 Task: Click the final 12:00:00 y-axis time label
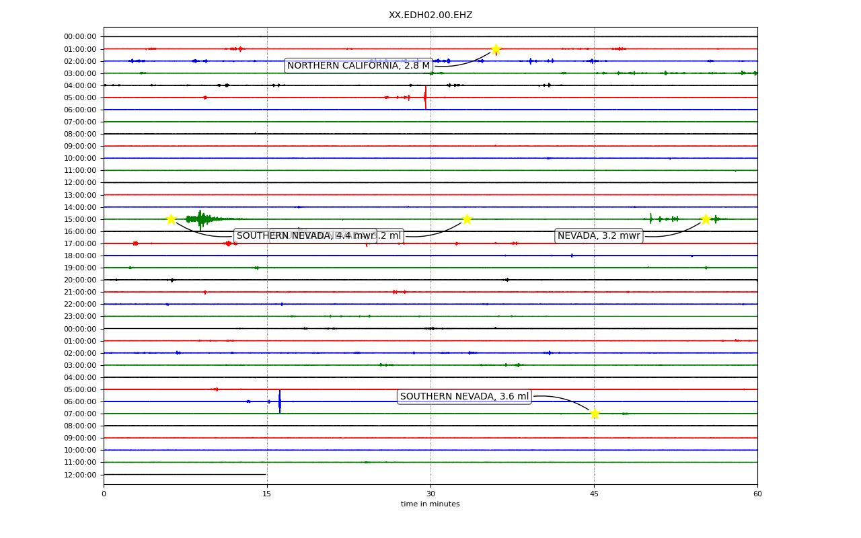[x=80, y=475]
